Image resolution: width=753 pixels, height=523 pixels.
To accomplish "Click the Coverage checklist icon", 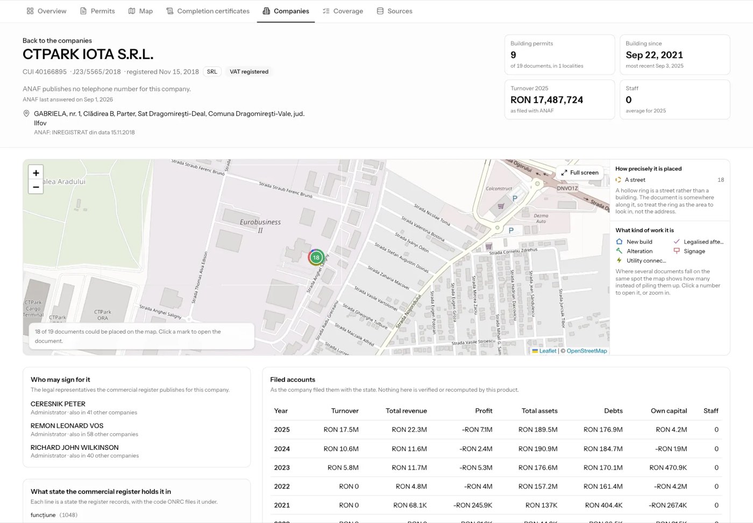I will tap(326, 11).
